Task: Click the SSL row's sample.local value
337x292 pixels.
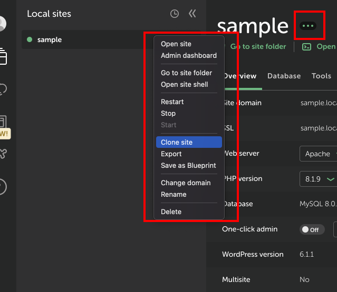Action: tap(319, 128)
